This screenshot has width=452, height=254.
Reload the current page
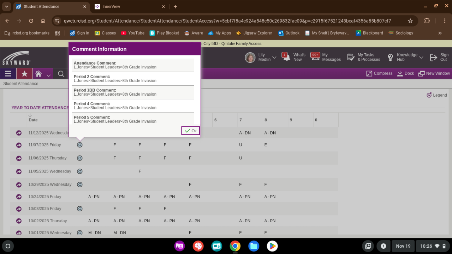point(31,21)
